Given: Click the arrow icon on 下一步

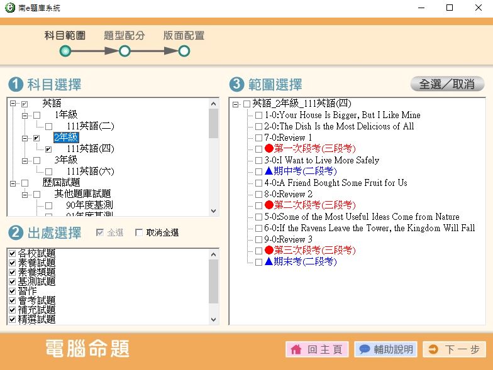Looking at the screenshot, I should 433,349.
